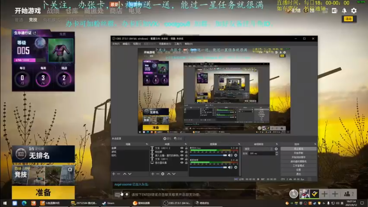Screen dimensions: 368x207
Task: Click the 开始录制 button
Action: point(298,153)
